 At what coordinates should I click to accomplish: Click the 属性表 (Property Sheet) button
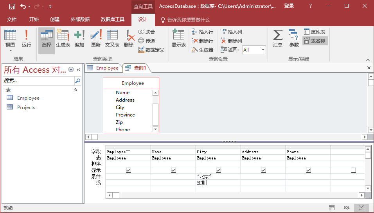click(315, 32)
